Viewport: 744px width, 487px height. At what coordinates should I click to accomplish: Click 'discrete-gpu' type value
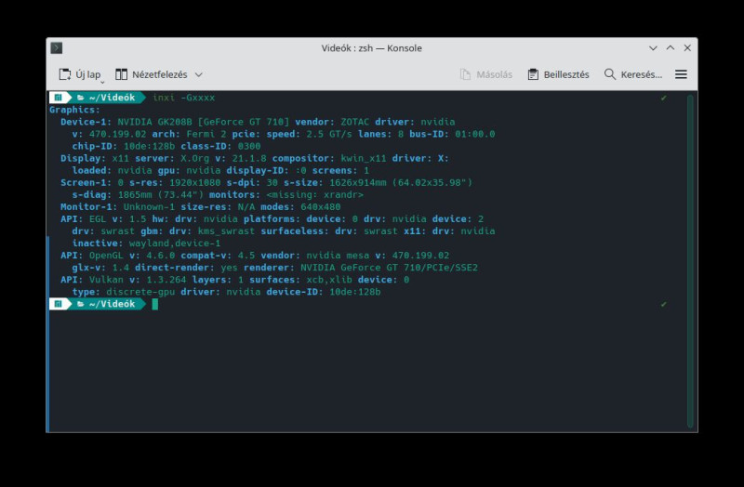140,292
